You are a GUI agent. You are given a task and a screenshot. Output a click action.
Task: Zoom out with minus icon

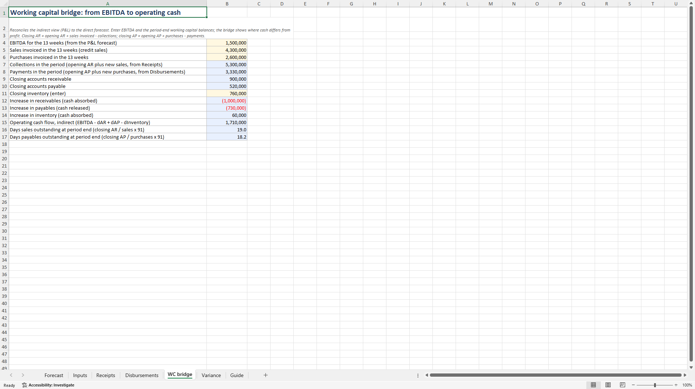633,385
